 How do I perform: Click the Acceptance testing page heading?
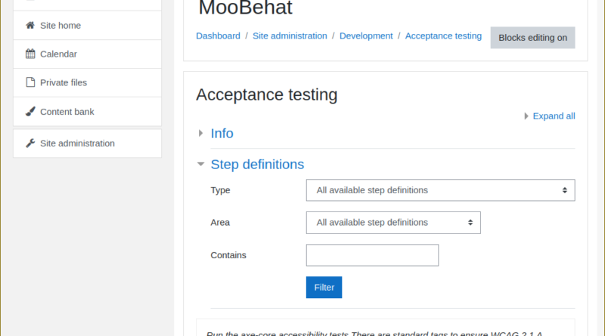click(267, 95)
